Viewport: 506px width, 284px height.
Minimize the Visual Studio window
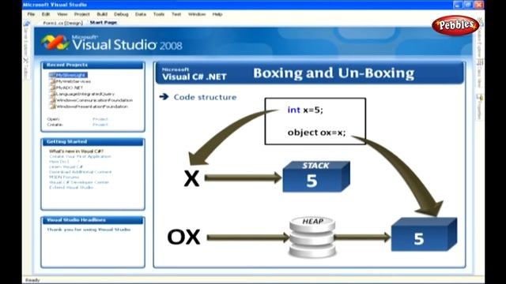coord(457,5)
